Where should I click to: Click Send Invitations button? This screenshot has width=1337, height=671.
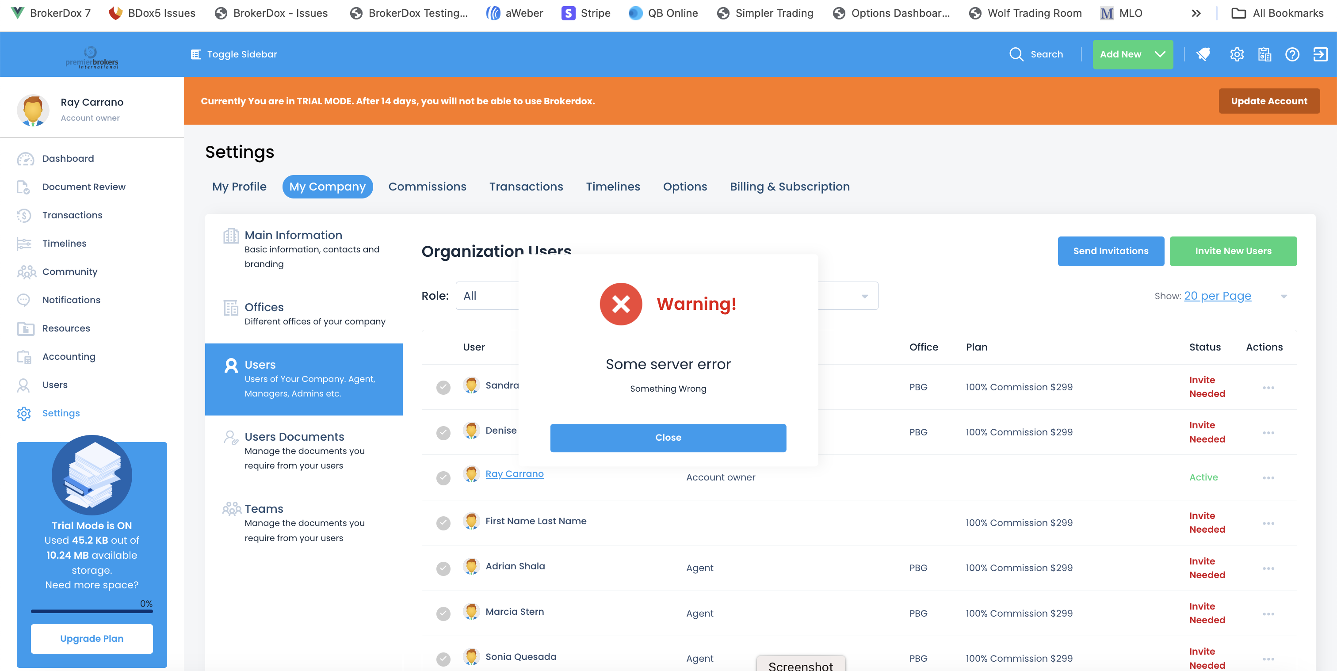[x=1111, y=251]
